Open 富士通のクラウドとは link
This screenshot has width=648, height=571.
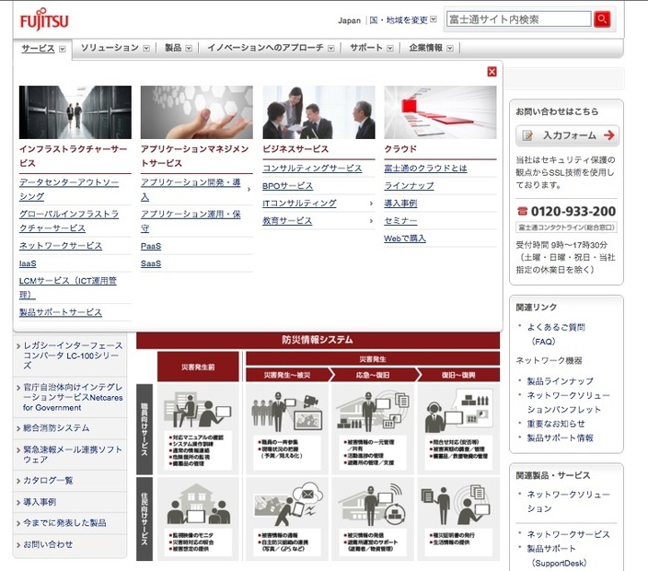[425, 169]
